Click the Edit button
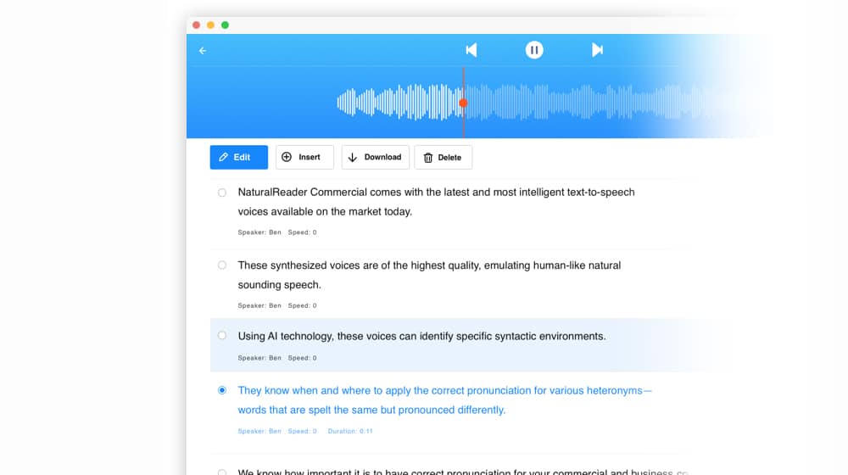This screenshot has height=475, width=848. [x=239, y=158]
